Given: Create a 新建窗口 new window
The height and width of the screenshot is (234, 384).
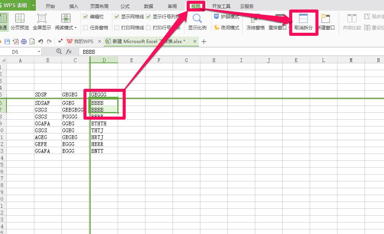Looking at the screenshot, I should tap(326, 21).
